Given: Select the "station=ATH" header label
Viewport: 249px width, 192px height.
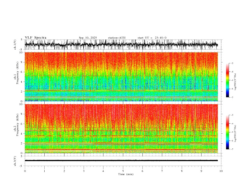Looking at the screenshot, I should pyautogui.click(x=117, y=38).
